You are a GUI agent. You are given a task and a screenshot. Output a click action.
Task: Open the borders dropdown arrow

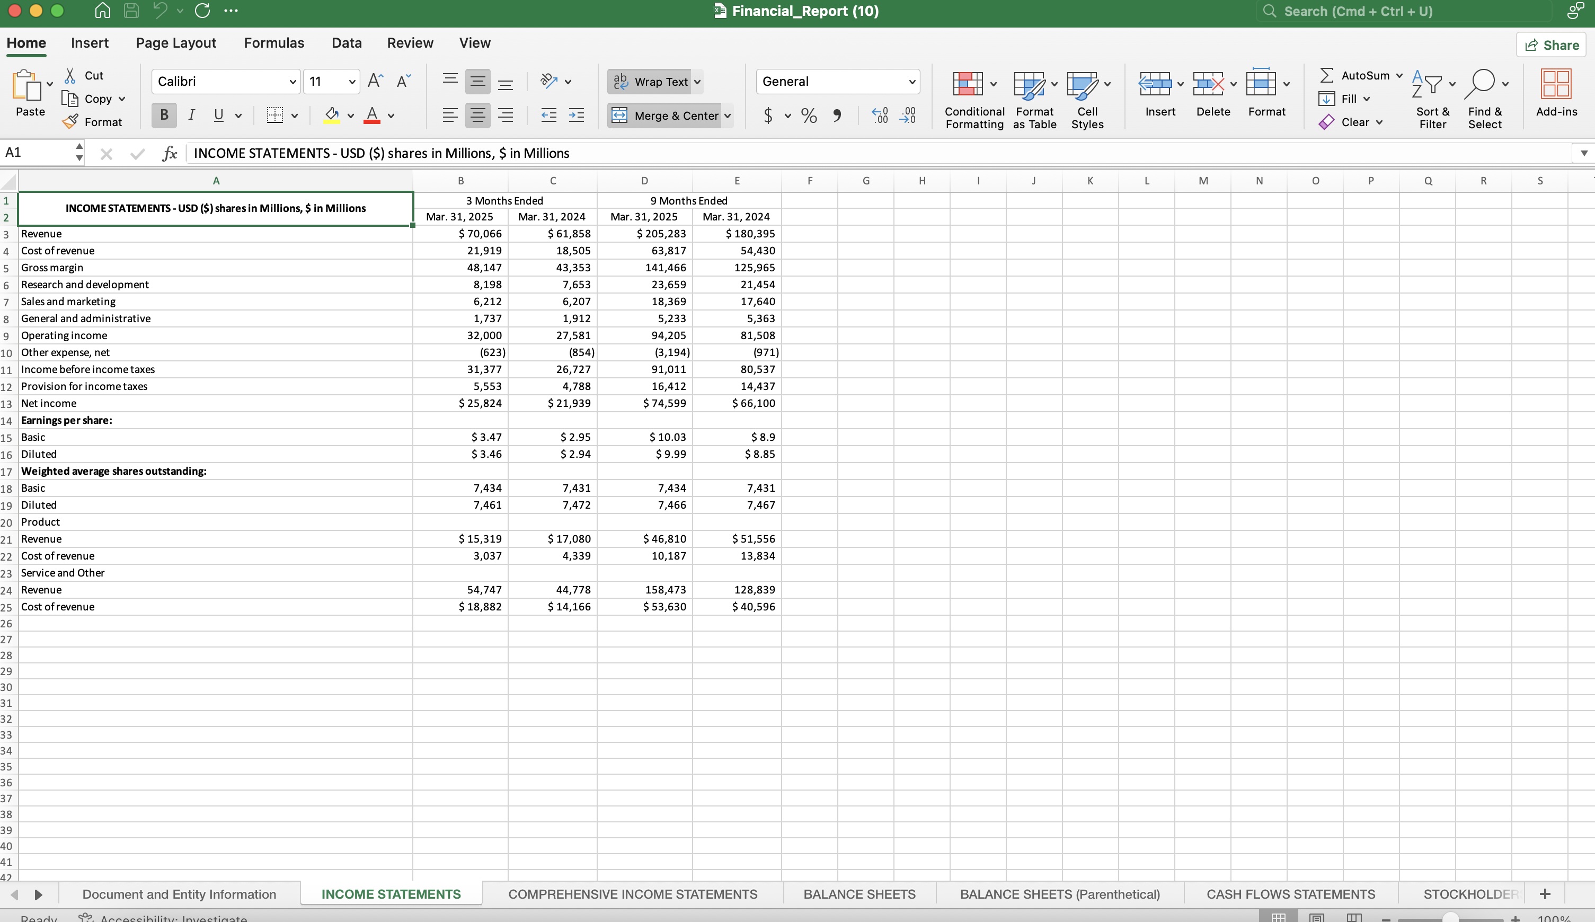pyautogui.click(x=295, y=116)
